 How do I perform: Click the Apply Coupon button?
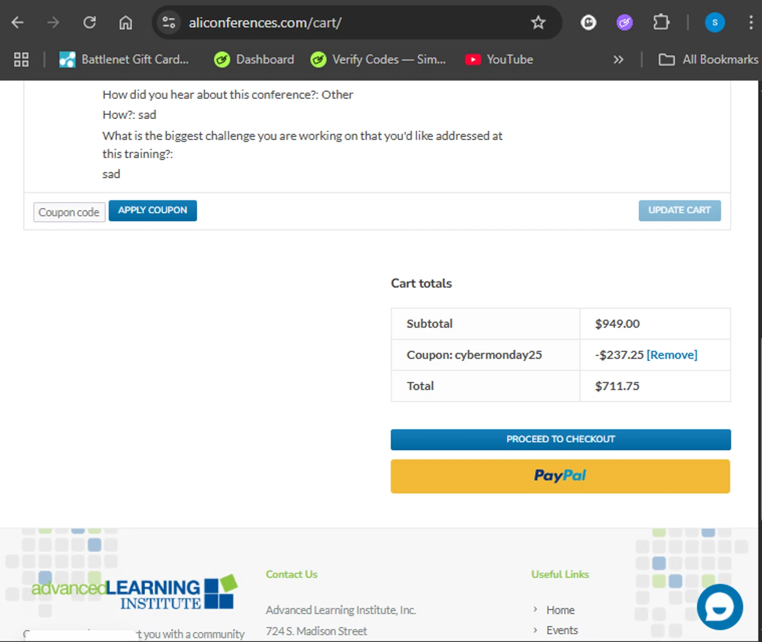(153, 210)
